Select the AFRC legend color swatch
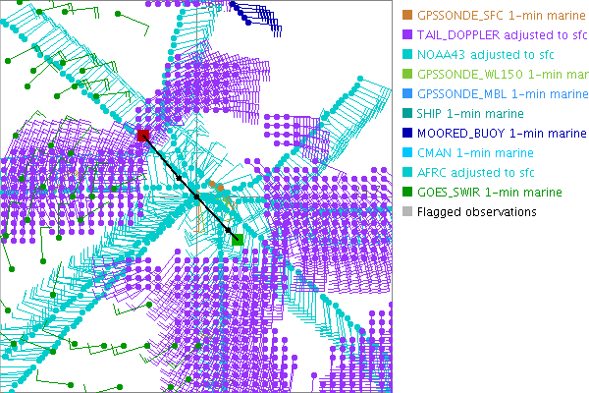 (x=407, y=173)
